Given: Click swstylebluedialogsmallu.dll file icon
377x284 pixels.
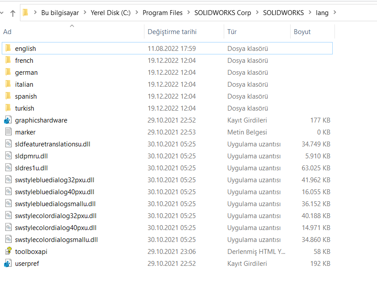Looking at the screenshot, I should pos(8,203).
